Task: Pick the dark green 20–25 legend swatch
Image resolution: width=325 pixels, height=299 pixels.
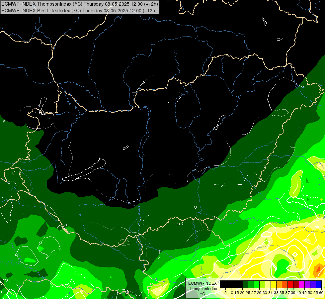Action: click(245, 284)
